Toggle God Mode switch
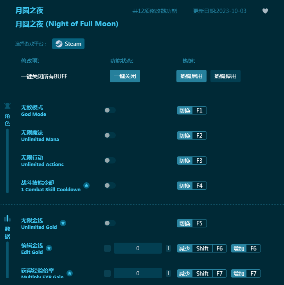Screen dimensions: 284x285 coord(110,110)
